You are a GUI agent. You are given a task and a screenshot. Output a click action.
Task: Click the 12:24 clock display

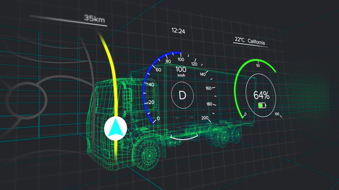pyautogui.click(x=178, y=31)
